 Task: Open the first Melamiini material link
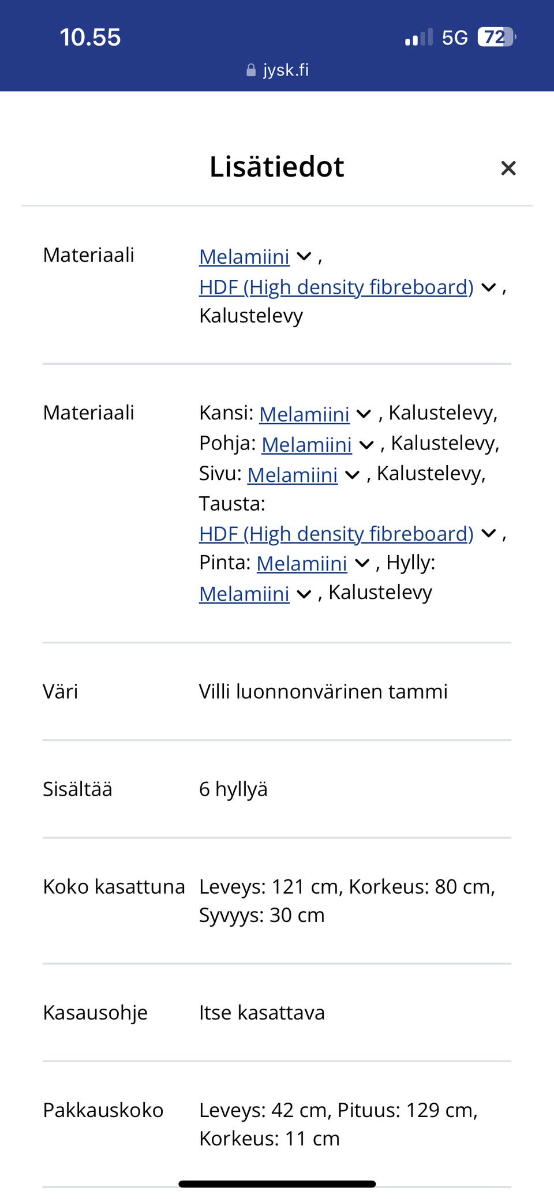[x=244, y=257]
